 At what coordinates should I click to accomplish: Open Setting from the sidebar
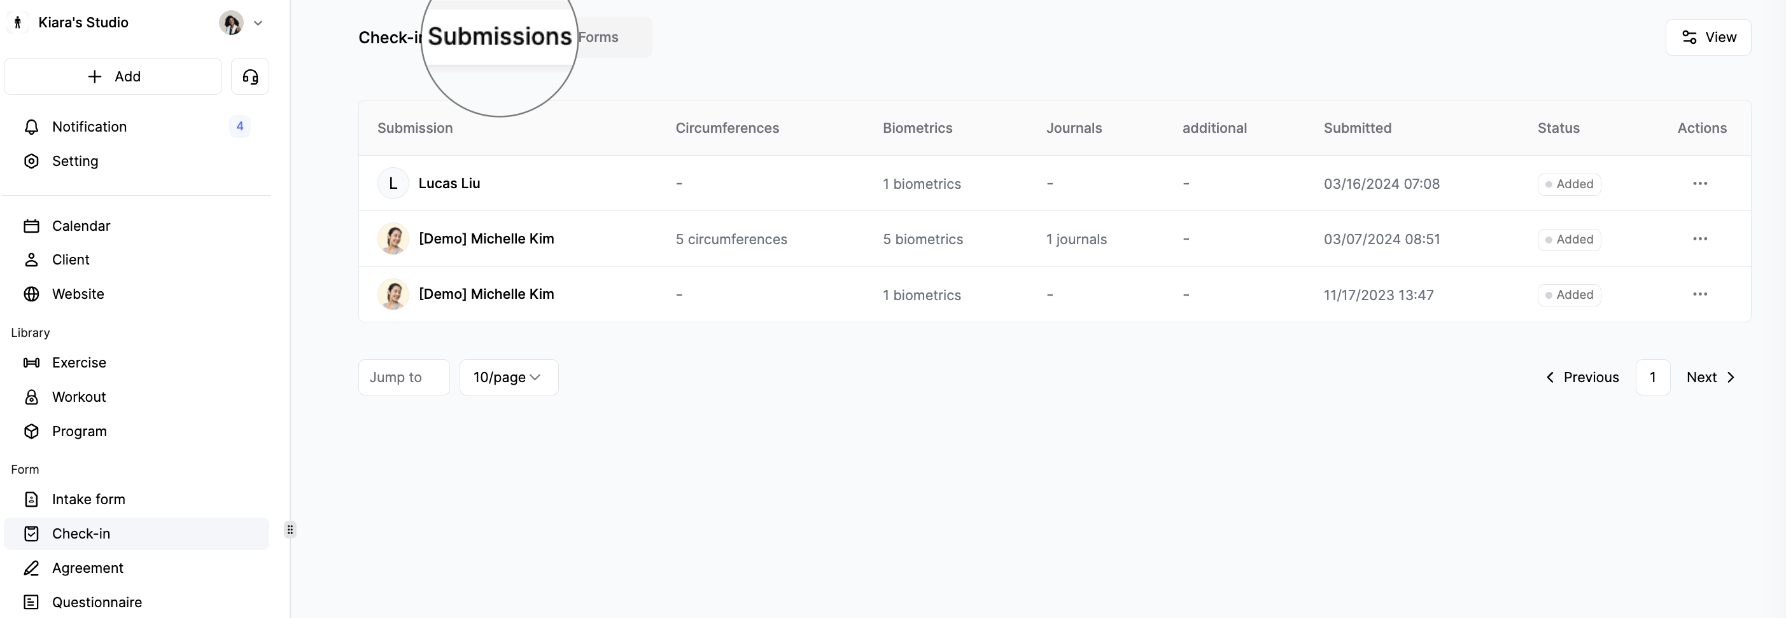point(75,161)
